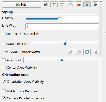Adjust the Opacity slider handle

point(59,19)
